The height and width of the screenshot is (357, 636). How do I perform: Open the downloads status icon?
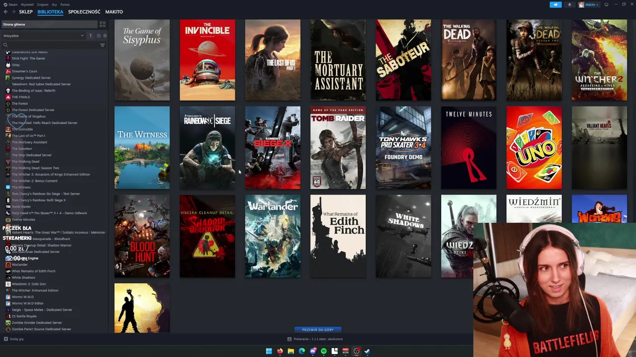(x=289, y=339)
